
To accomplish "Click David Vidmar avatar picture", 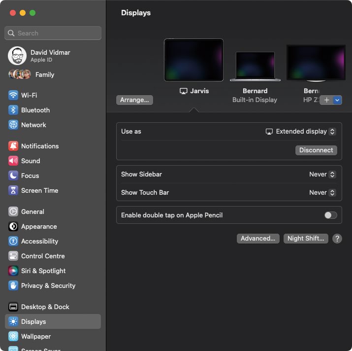I will pyautogui.click(x=17, y=56).
